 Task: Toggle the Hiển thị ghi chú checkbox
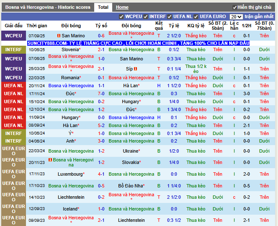coord(234,8)
